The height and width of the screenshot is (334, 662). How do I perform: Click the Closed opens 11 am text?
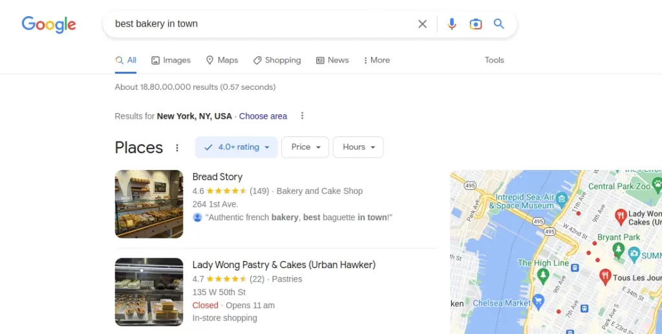(233, 306)
